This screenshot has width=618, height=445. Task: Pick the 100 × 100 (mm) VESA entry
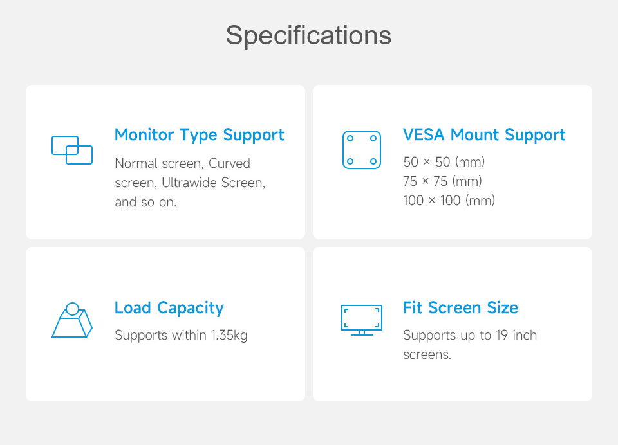click(x=449, y=201)
